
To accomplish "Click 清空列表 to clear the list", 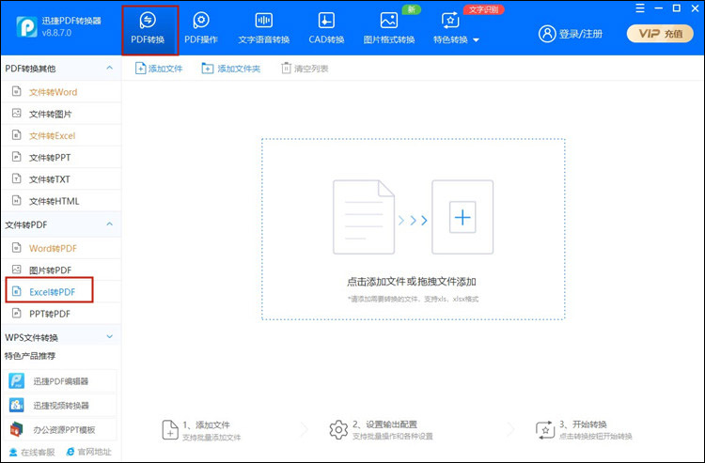I will 305,69.
